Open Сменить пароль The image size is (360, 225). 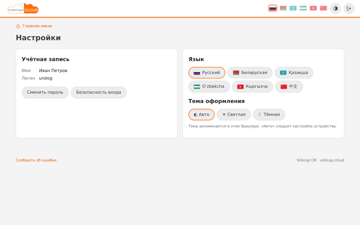pos(45,93)
